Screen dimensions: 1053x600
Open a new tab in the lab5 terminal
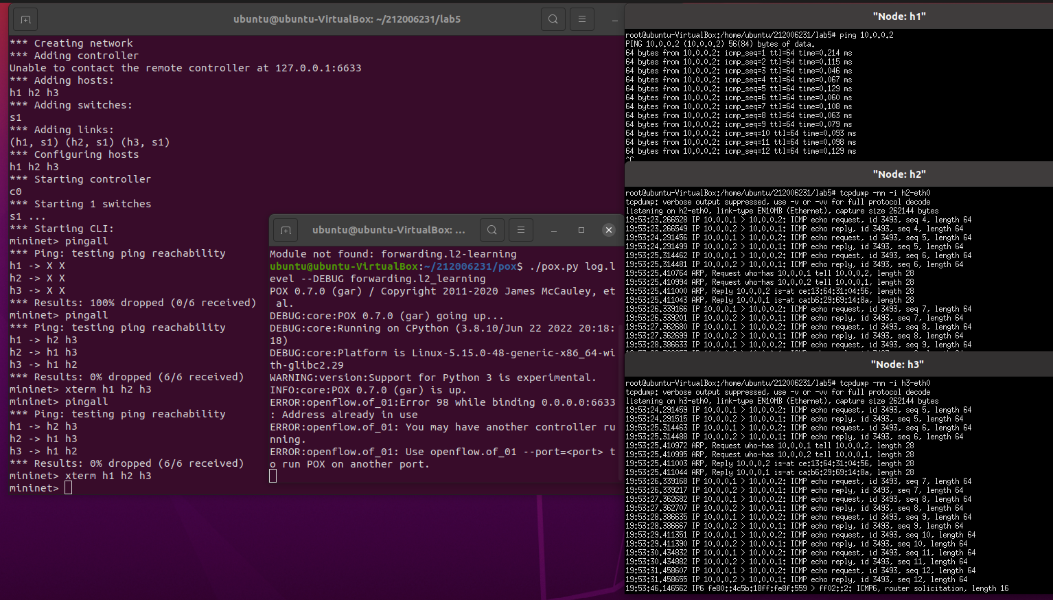tap(25, 20)
